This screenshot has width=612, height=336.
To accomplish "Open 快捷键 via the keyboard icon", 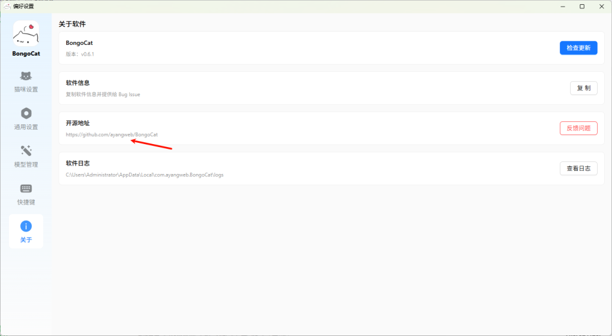I will coord(26,188).
